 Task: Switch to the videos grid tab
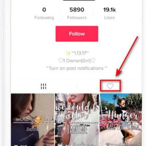44,86
